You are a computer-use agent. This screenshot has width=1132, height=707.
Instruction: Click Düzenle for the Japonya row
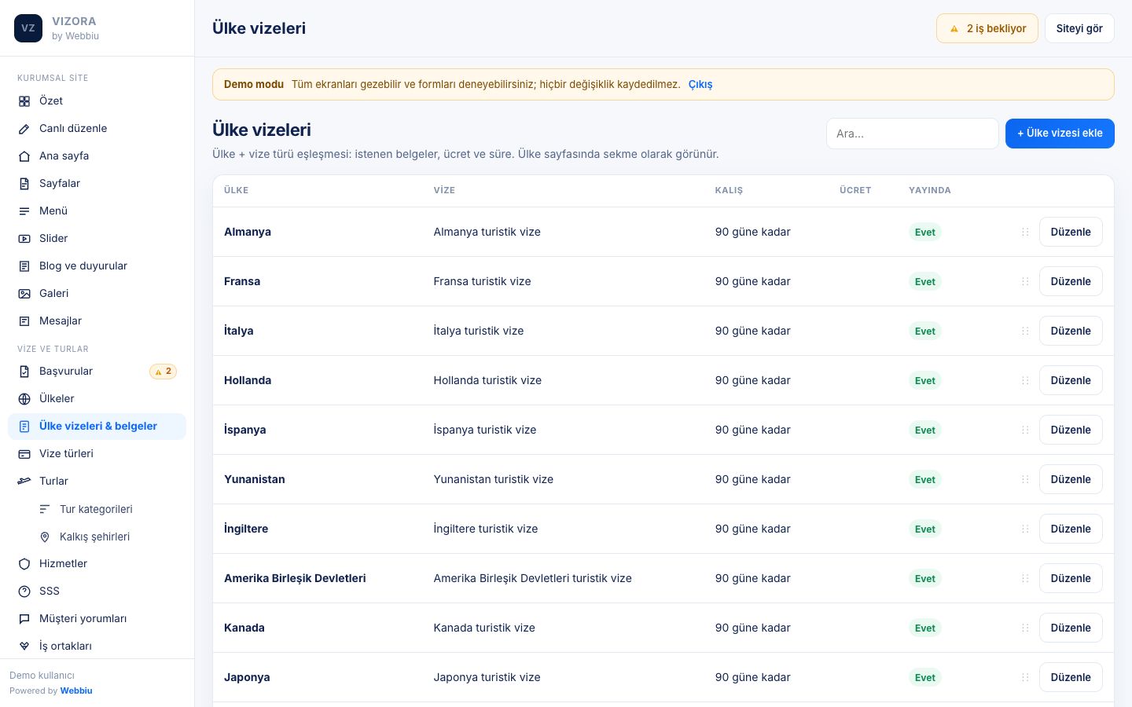click(x=1071, y=677)
